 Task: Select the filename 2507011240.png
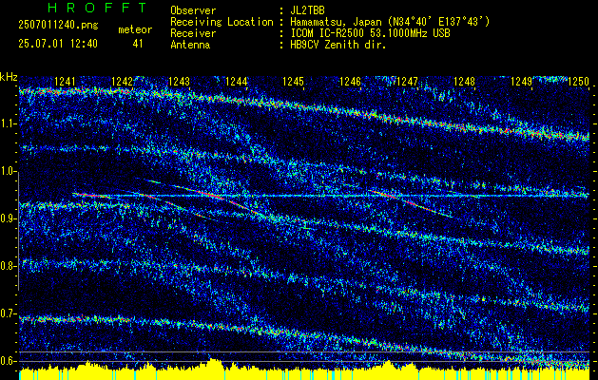coord(58,26)
